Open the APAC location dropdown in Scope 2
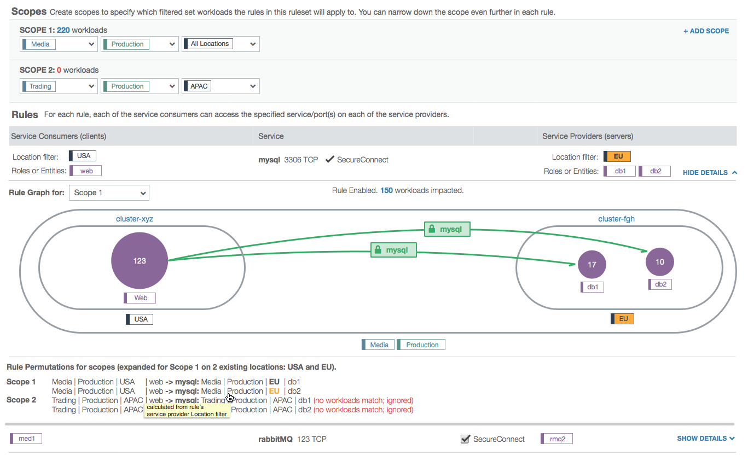The width and height of the screenshot is (748, 461). pos(221,86)
